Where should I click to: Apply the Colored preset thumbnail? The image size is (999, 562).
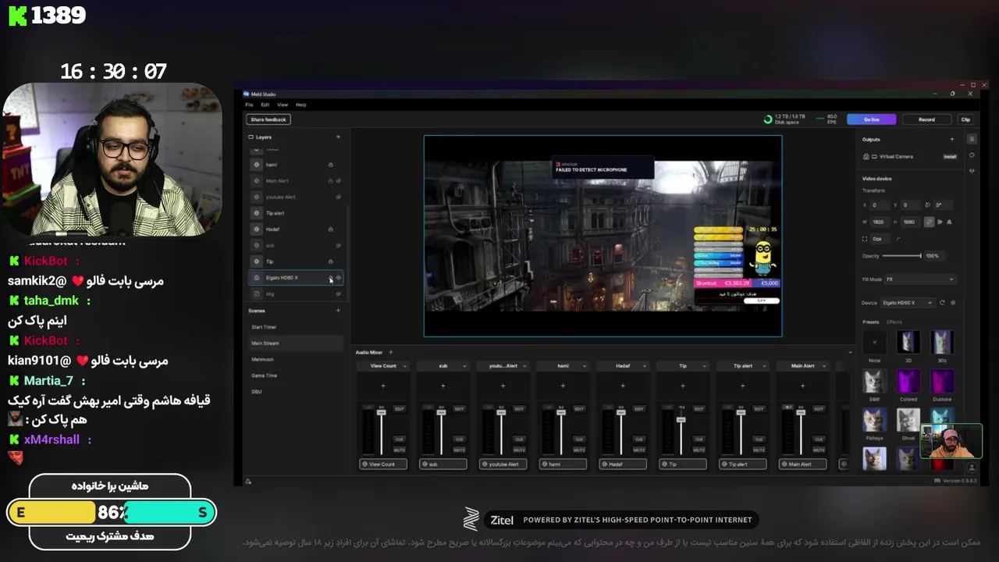908,381
